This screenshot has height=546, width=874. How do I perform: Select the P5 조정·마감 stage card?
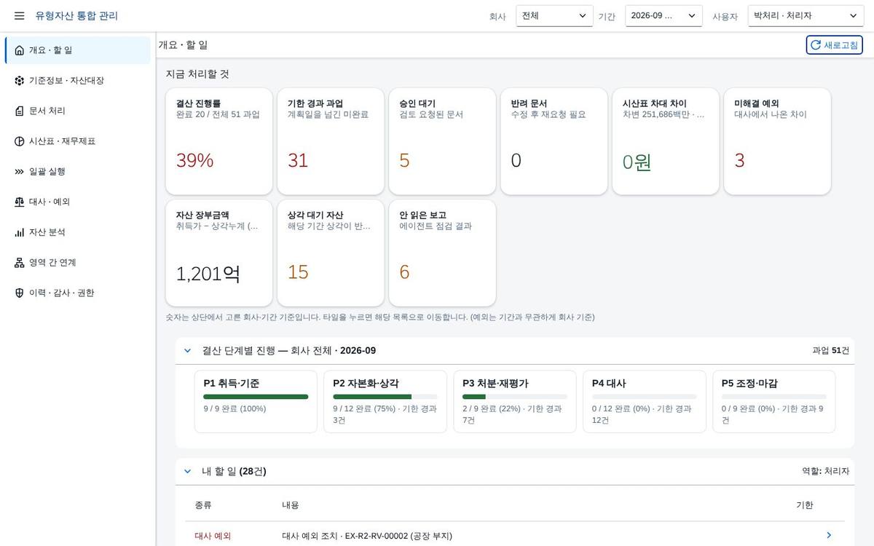[x=774, y=402]
